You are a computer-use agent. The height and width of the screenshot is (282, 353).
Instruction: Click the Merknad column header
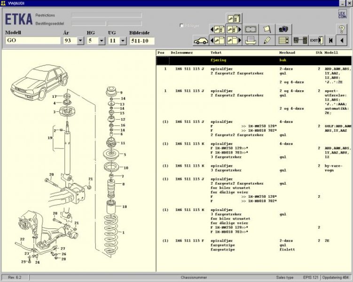[x=287, y=53]
